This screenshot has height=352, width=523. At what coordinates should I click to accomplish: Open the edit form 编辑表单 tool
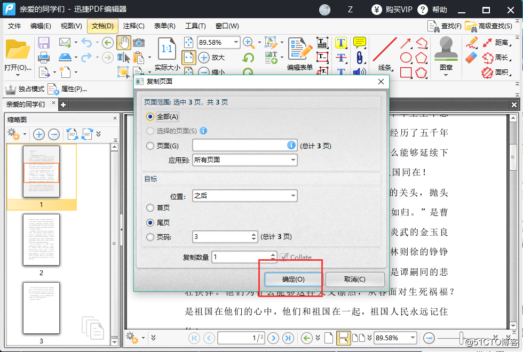[x=300, y=54]
